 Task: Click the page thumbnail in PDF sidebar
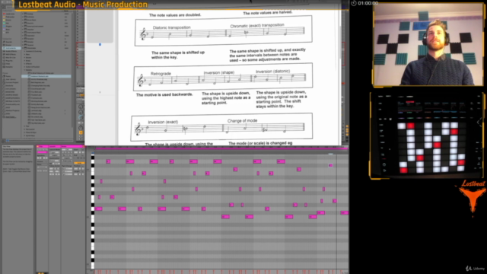pyautogui.click(x=100, y=25)
